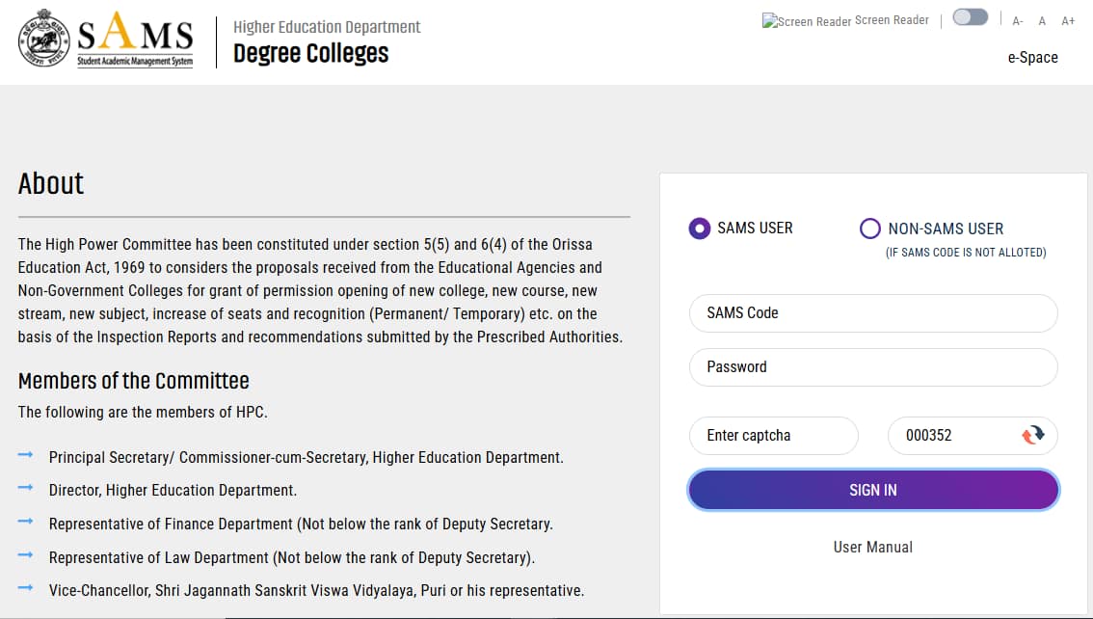Open the e-Space menu item
Screen dimensions: 1093x619
click(1032, 57)
